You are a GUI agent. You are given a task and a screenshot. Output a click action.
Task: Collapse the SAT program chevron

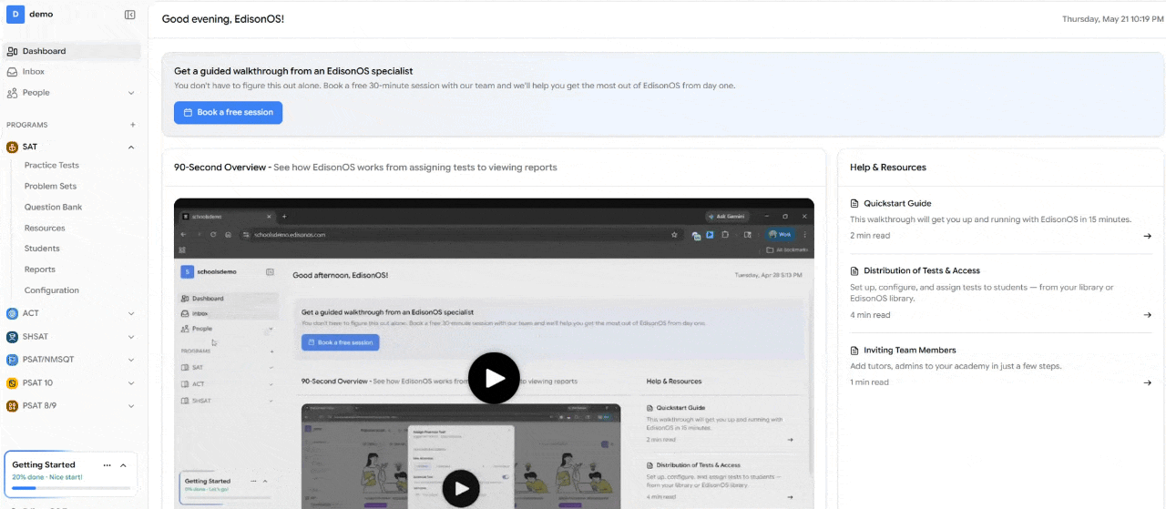(x=131, y=147)
